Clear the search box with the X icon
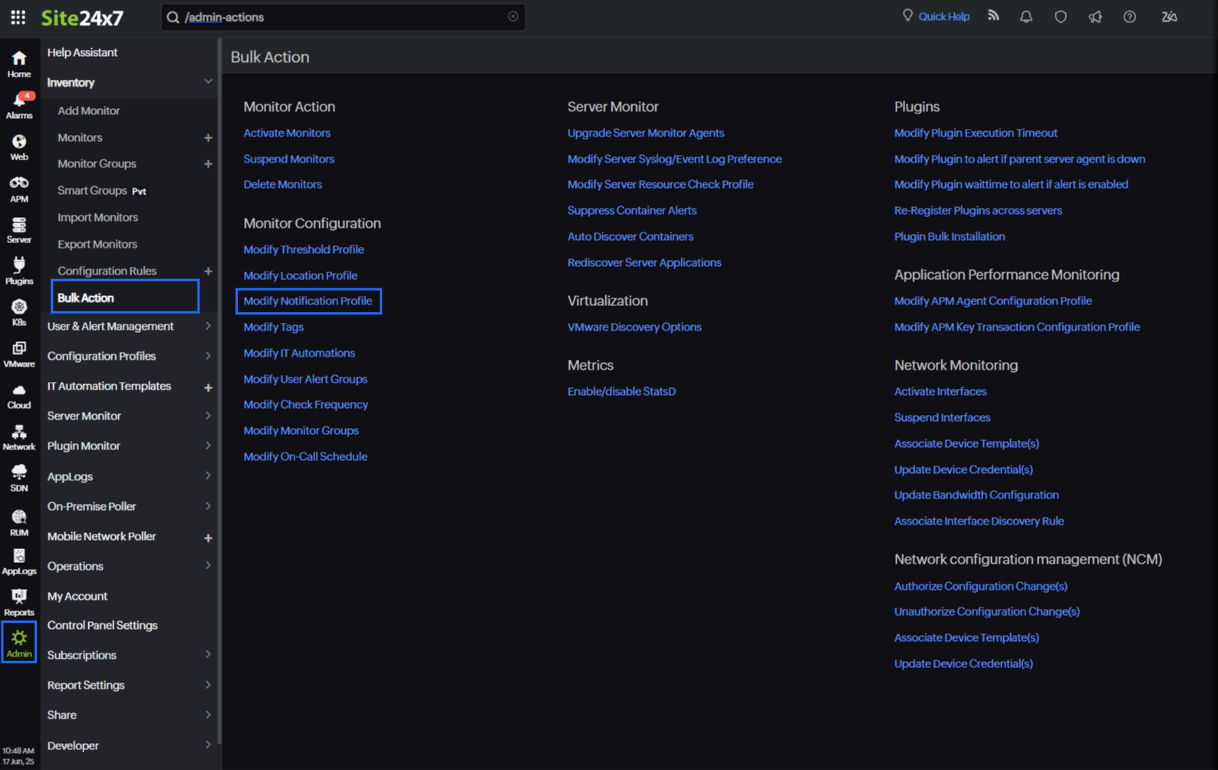The width and height of the screenshot is (1218, 770). pos(513,17)
